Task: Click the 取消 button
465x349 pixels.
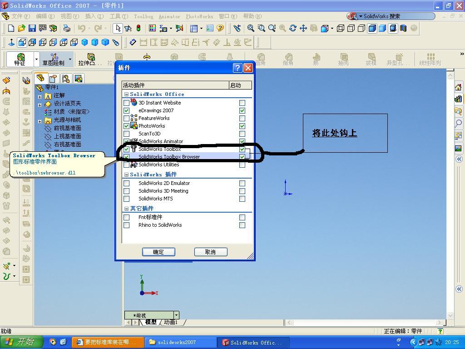Action: pyautogui.click(x=211, y=252)
